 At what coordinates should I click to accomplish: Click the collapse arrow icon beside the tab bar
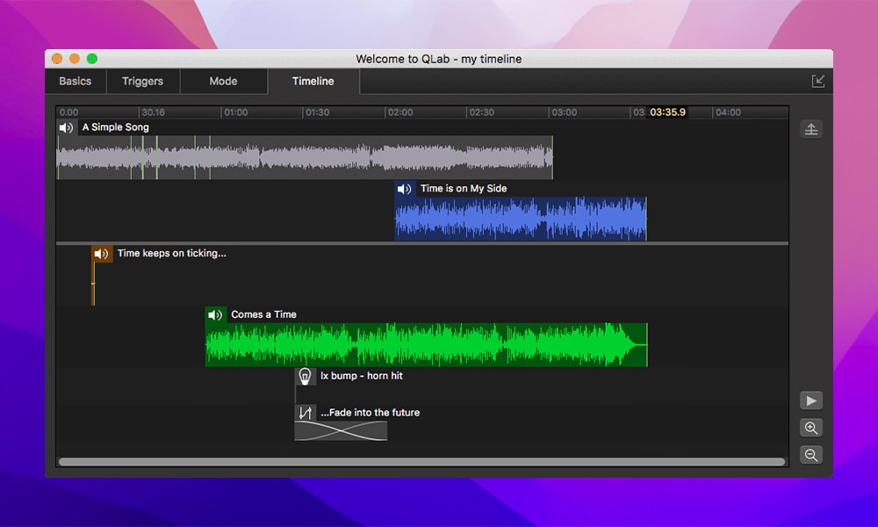(818, 80)
